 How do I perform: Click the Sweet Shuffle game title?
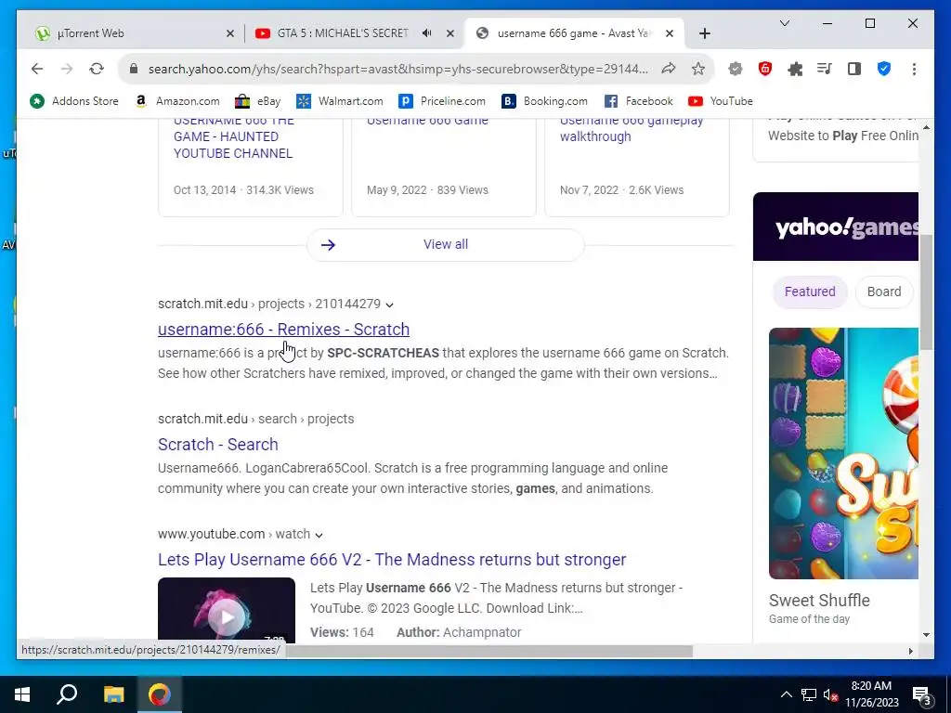tap(819, 601)
